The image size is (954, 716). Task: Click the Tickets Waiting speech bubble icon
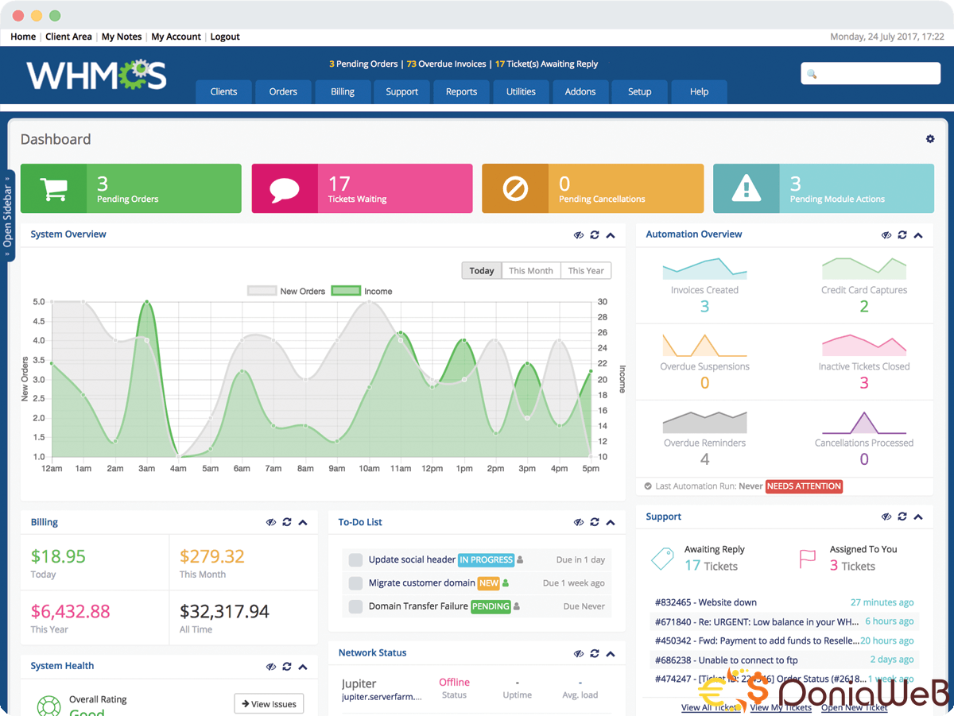[285, 189]
